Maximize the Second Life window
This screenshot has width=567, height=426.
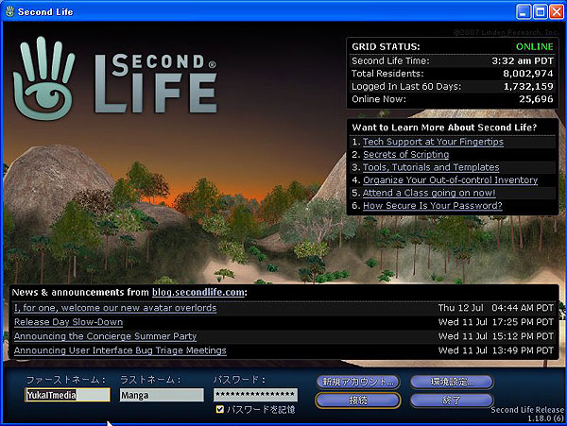540,11
